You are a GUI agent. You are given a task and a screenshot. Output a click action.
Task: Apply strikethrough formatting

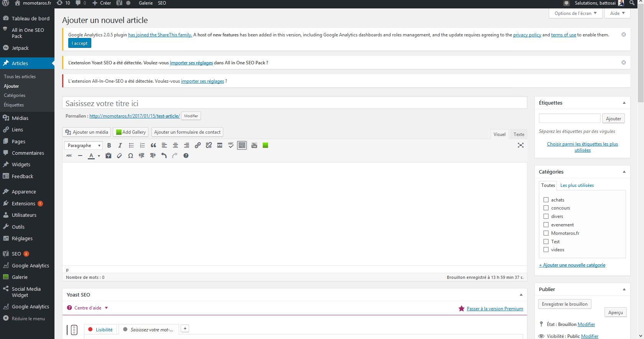[x=69, y=156]
